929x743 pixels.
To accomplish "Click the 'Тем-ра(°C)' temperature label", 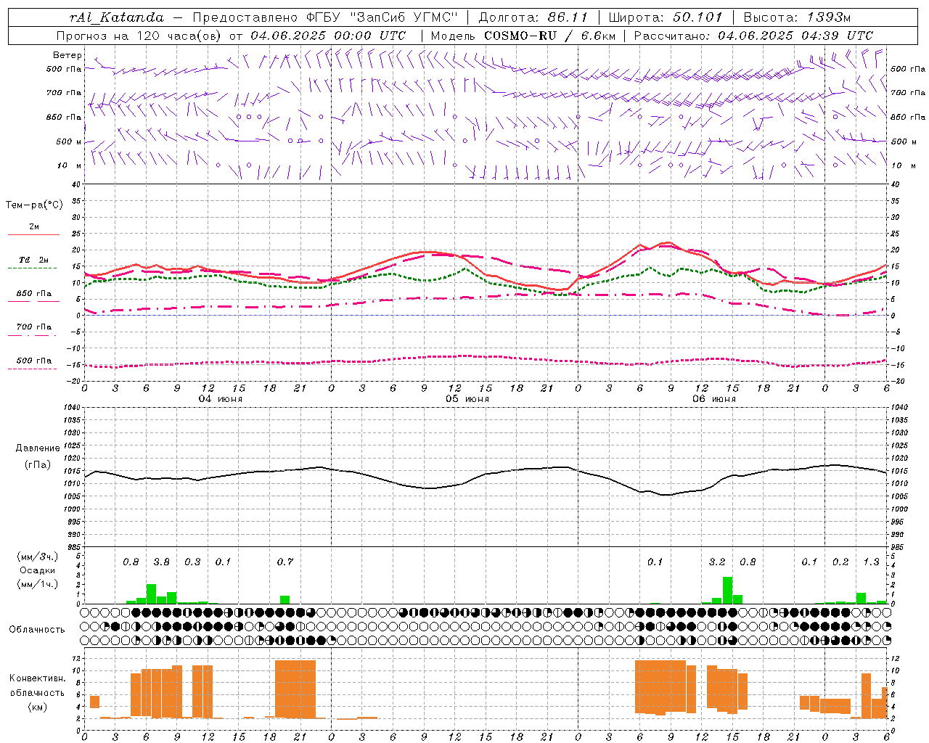I will coord(34,205).
